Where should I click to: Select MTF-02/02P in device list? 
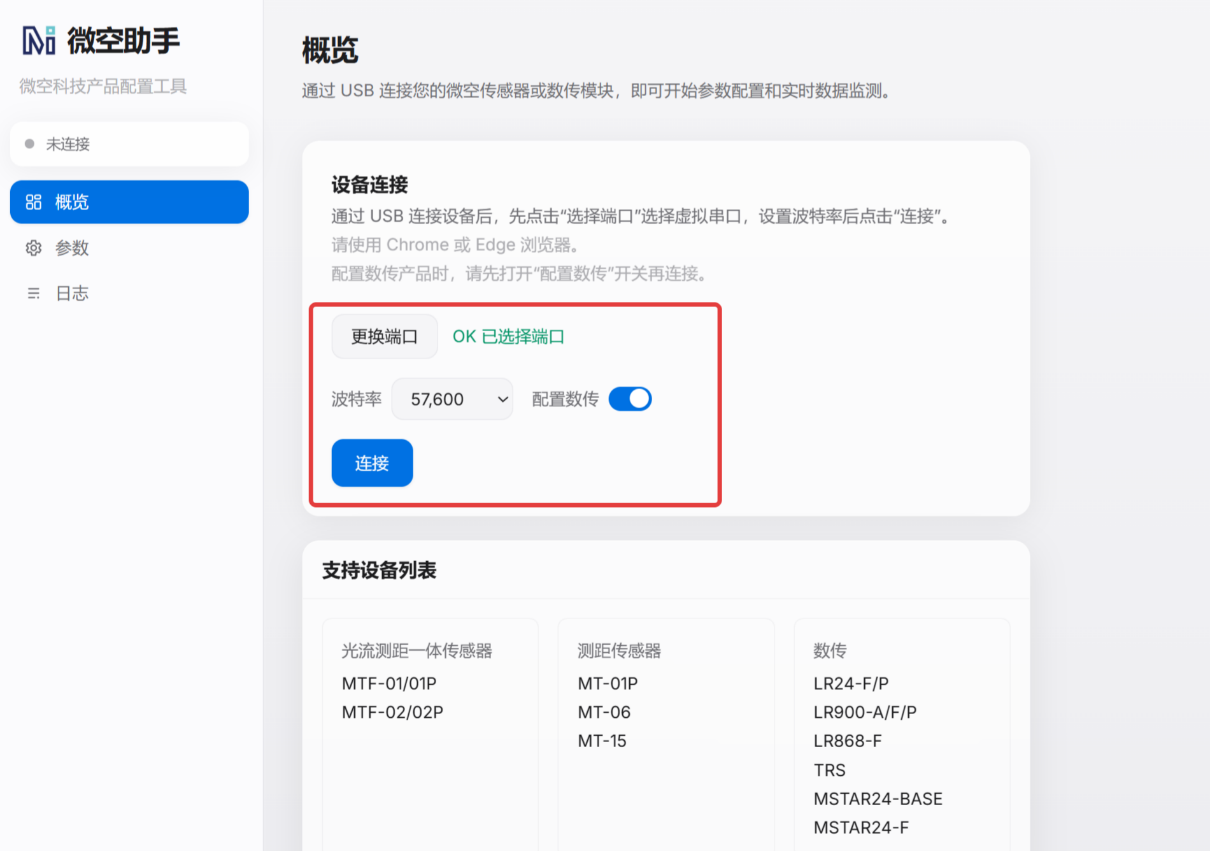click(392, 712)
